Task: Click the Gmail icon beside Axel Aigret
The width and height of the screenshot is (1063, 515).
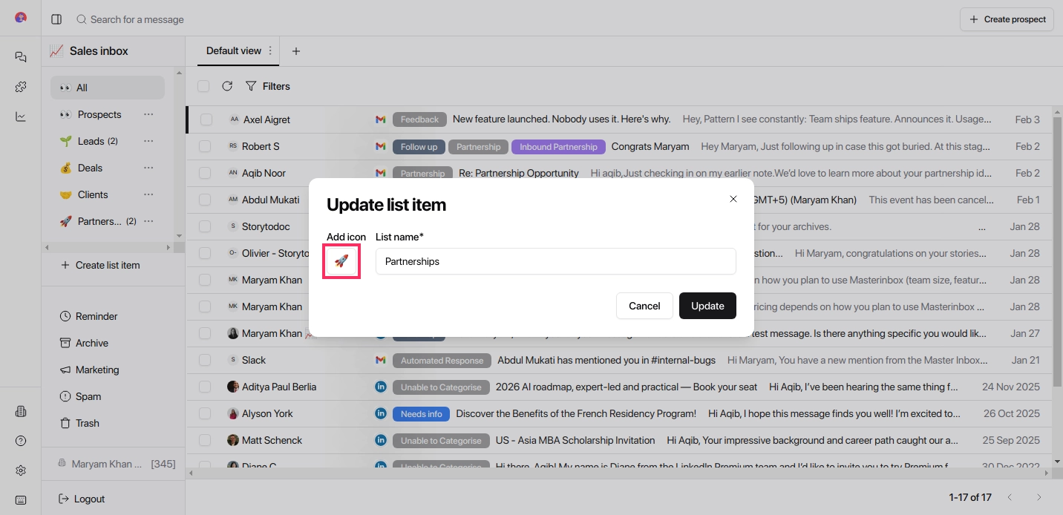Action: 381,119
